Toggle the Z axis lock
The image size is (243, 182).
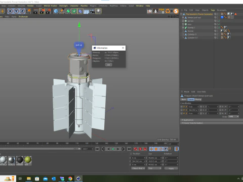click(x=22, y=11)
